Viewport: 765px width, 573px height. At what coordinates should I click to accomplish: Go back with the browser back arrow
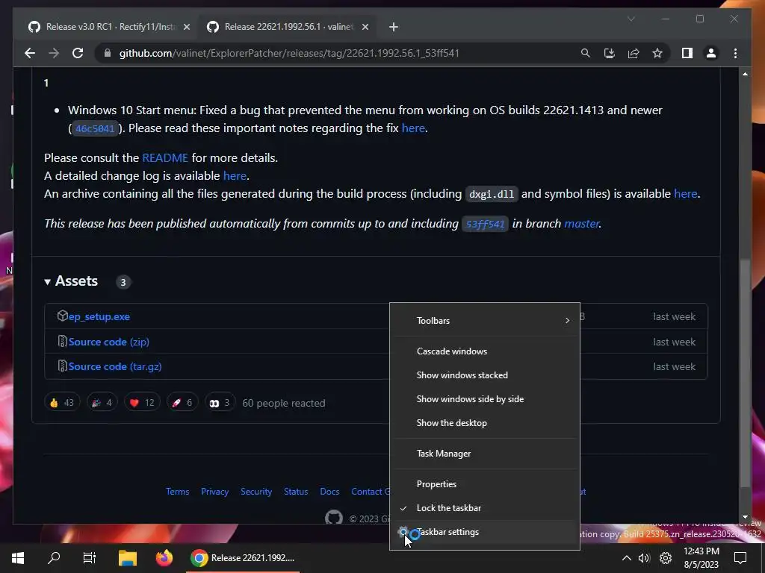click(30, 53)
